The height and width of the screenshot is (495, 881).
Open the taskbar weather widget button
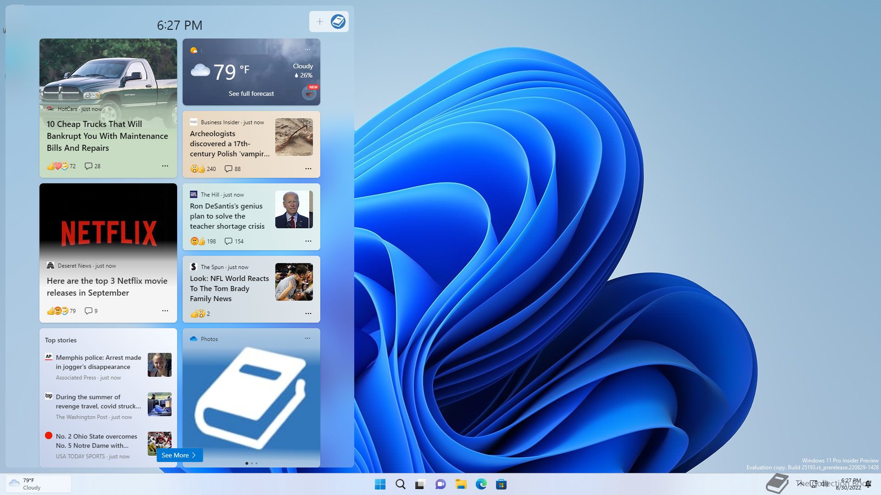[39, 484]
